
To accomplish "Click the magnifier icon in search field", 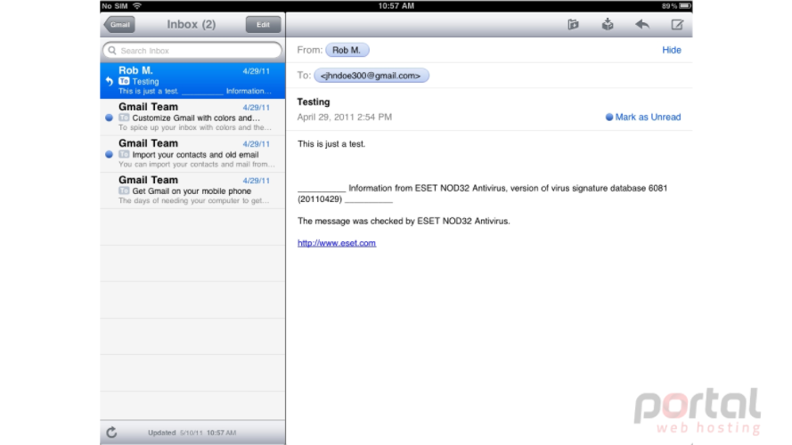I will [x=112, y=51].
